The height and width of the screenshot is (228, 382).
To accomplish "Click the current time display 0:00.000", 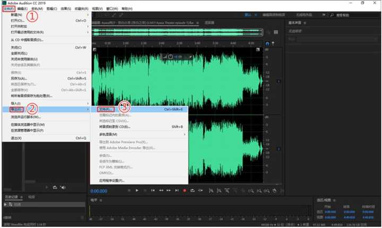I will coord(99,191).
